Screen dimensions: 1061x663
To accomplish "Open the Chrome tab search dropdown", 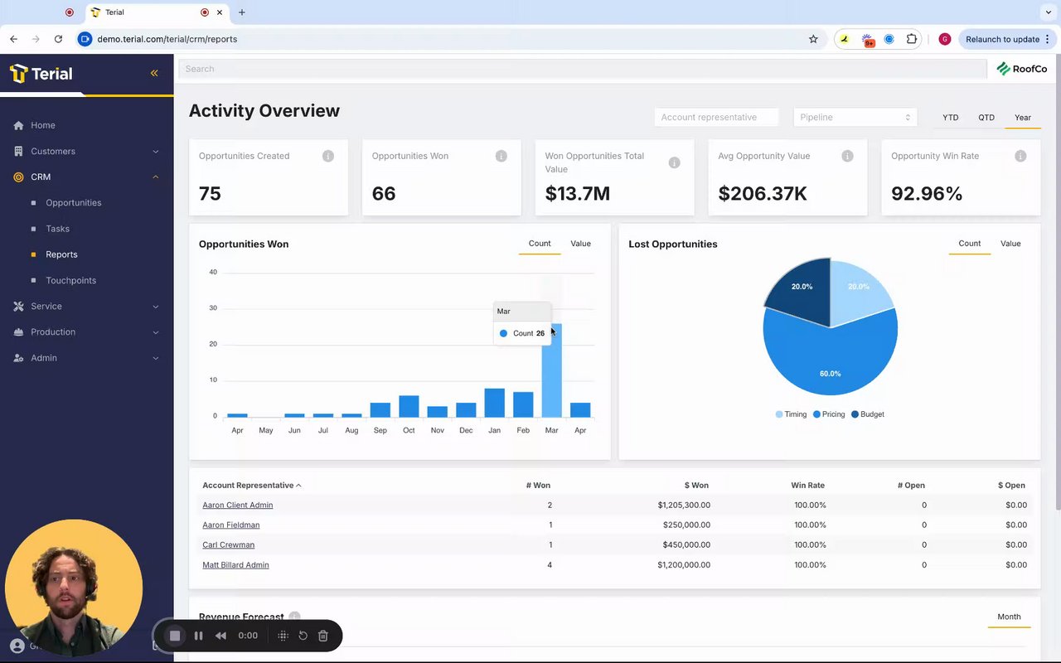I will click(x=1049, y=12).
